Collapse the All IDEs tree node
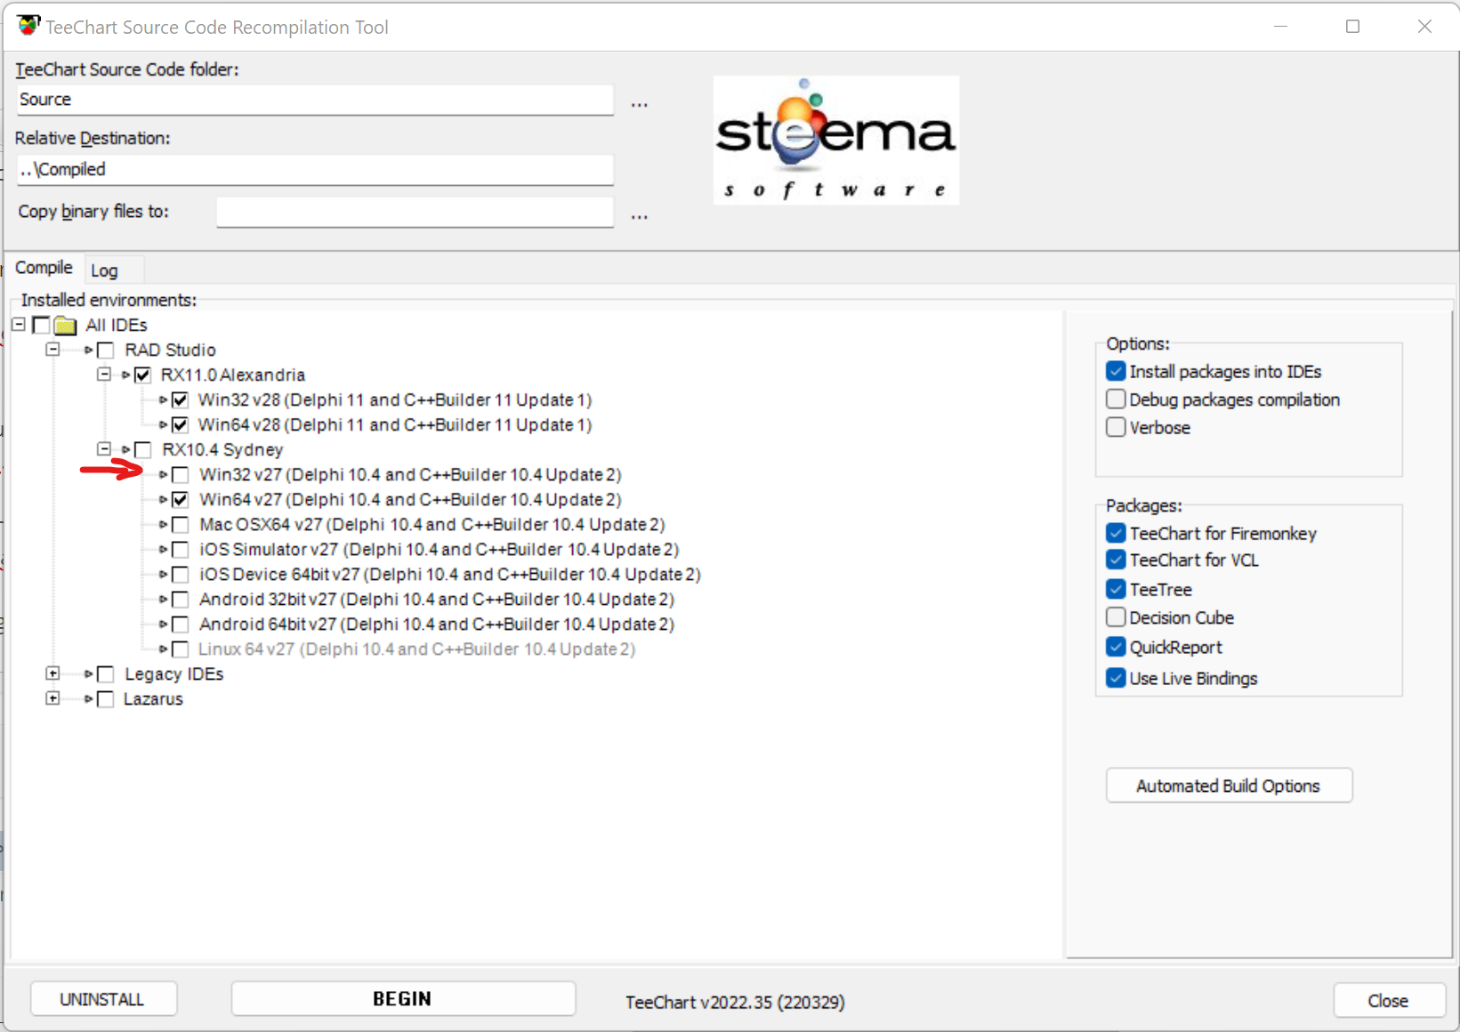The image size is (1460, 1032). (19, 325)
